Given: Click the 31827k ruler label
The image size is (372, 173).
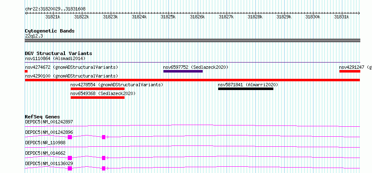Looking at the screenshot, I should point(226,17).
